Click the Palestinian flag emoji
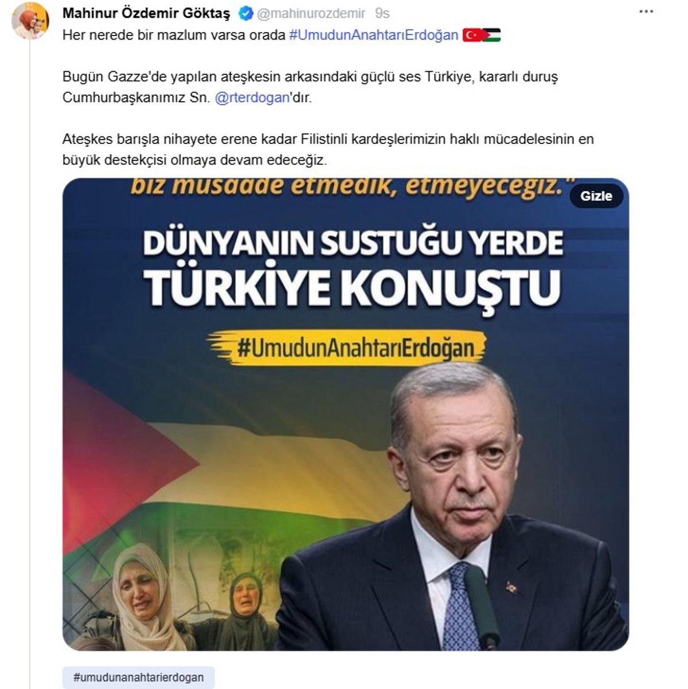This screenshot has height=689, width=688. coord(491,35)
